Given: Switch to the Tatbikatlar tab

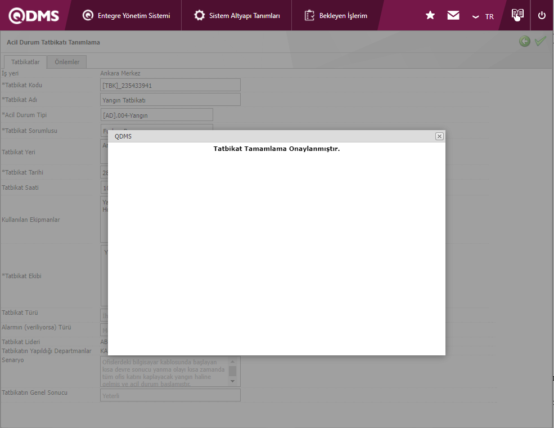Looking at the screenshot, I should pos(25,62).
